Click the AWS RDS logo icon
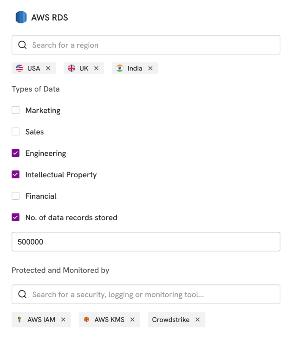Screen dimensions: 292x339 click(x=21, y=17)
